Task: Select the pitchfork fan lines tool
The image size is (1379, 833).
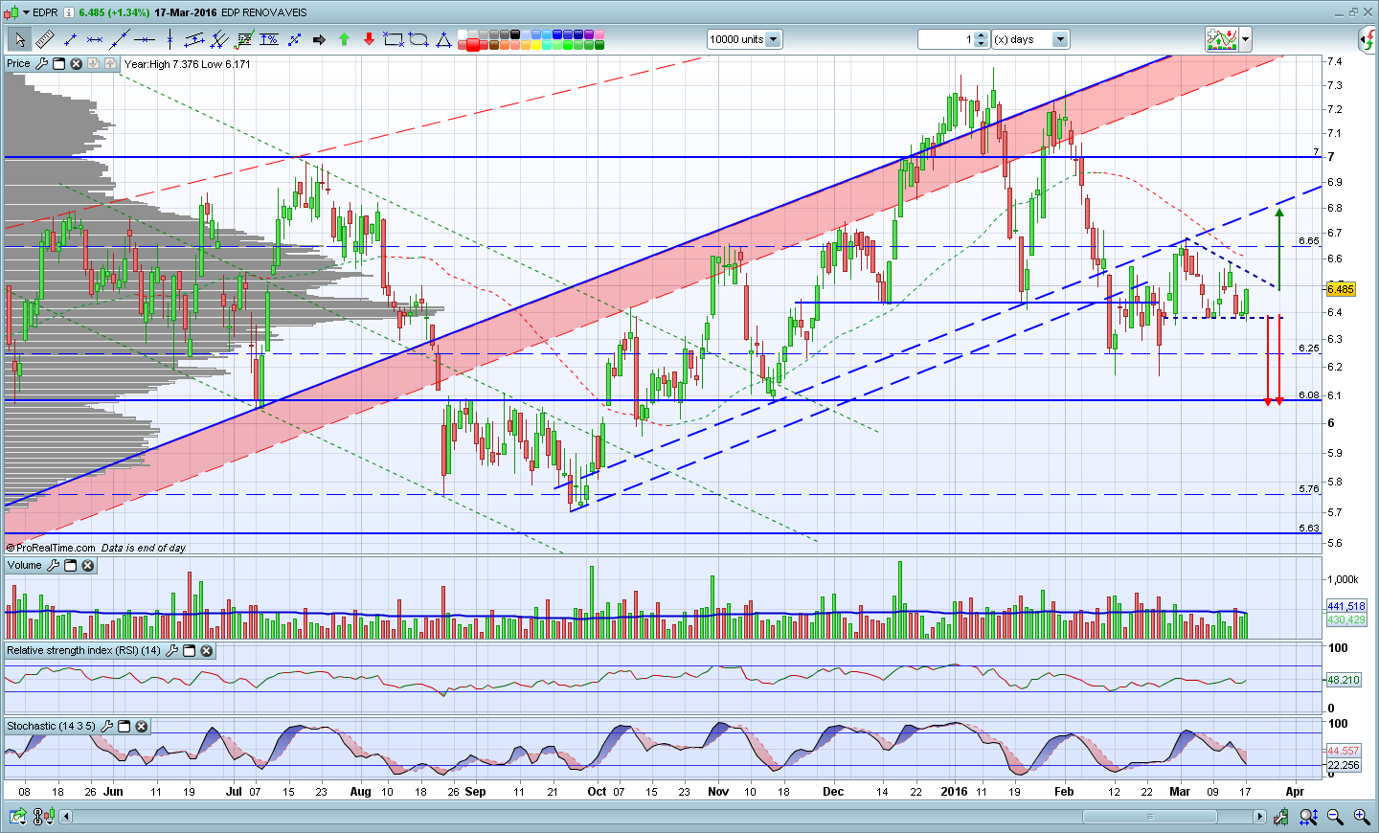Action: [219, 39]
